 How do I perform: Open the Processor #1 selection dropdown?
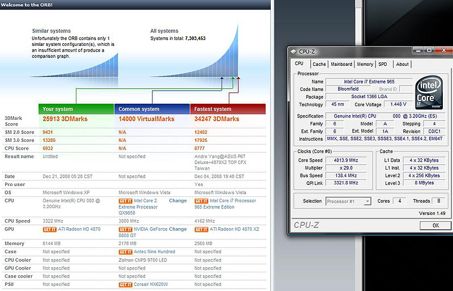(348, 201)
